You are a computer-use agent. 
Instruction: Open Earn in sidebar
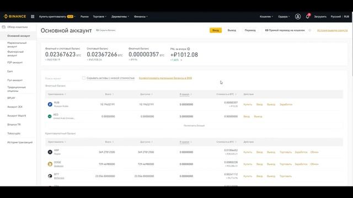(10, 71)
